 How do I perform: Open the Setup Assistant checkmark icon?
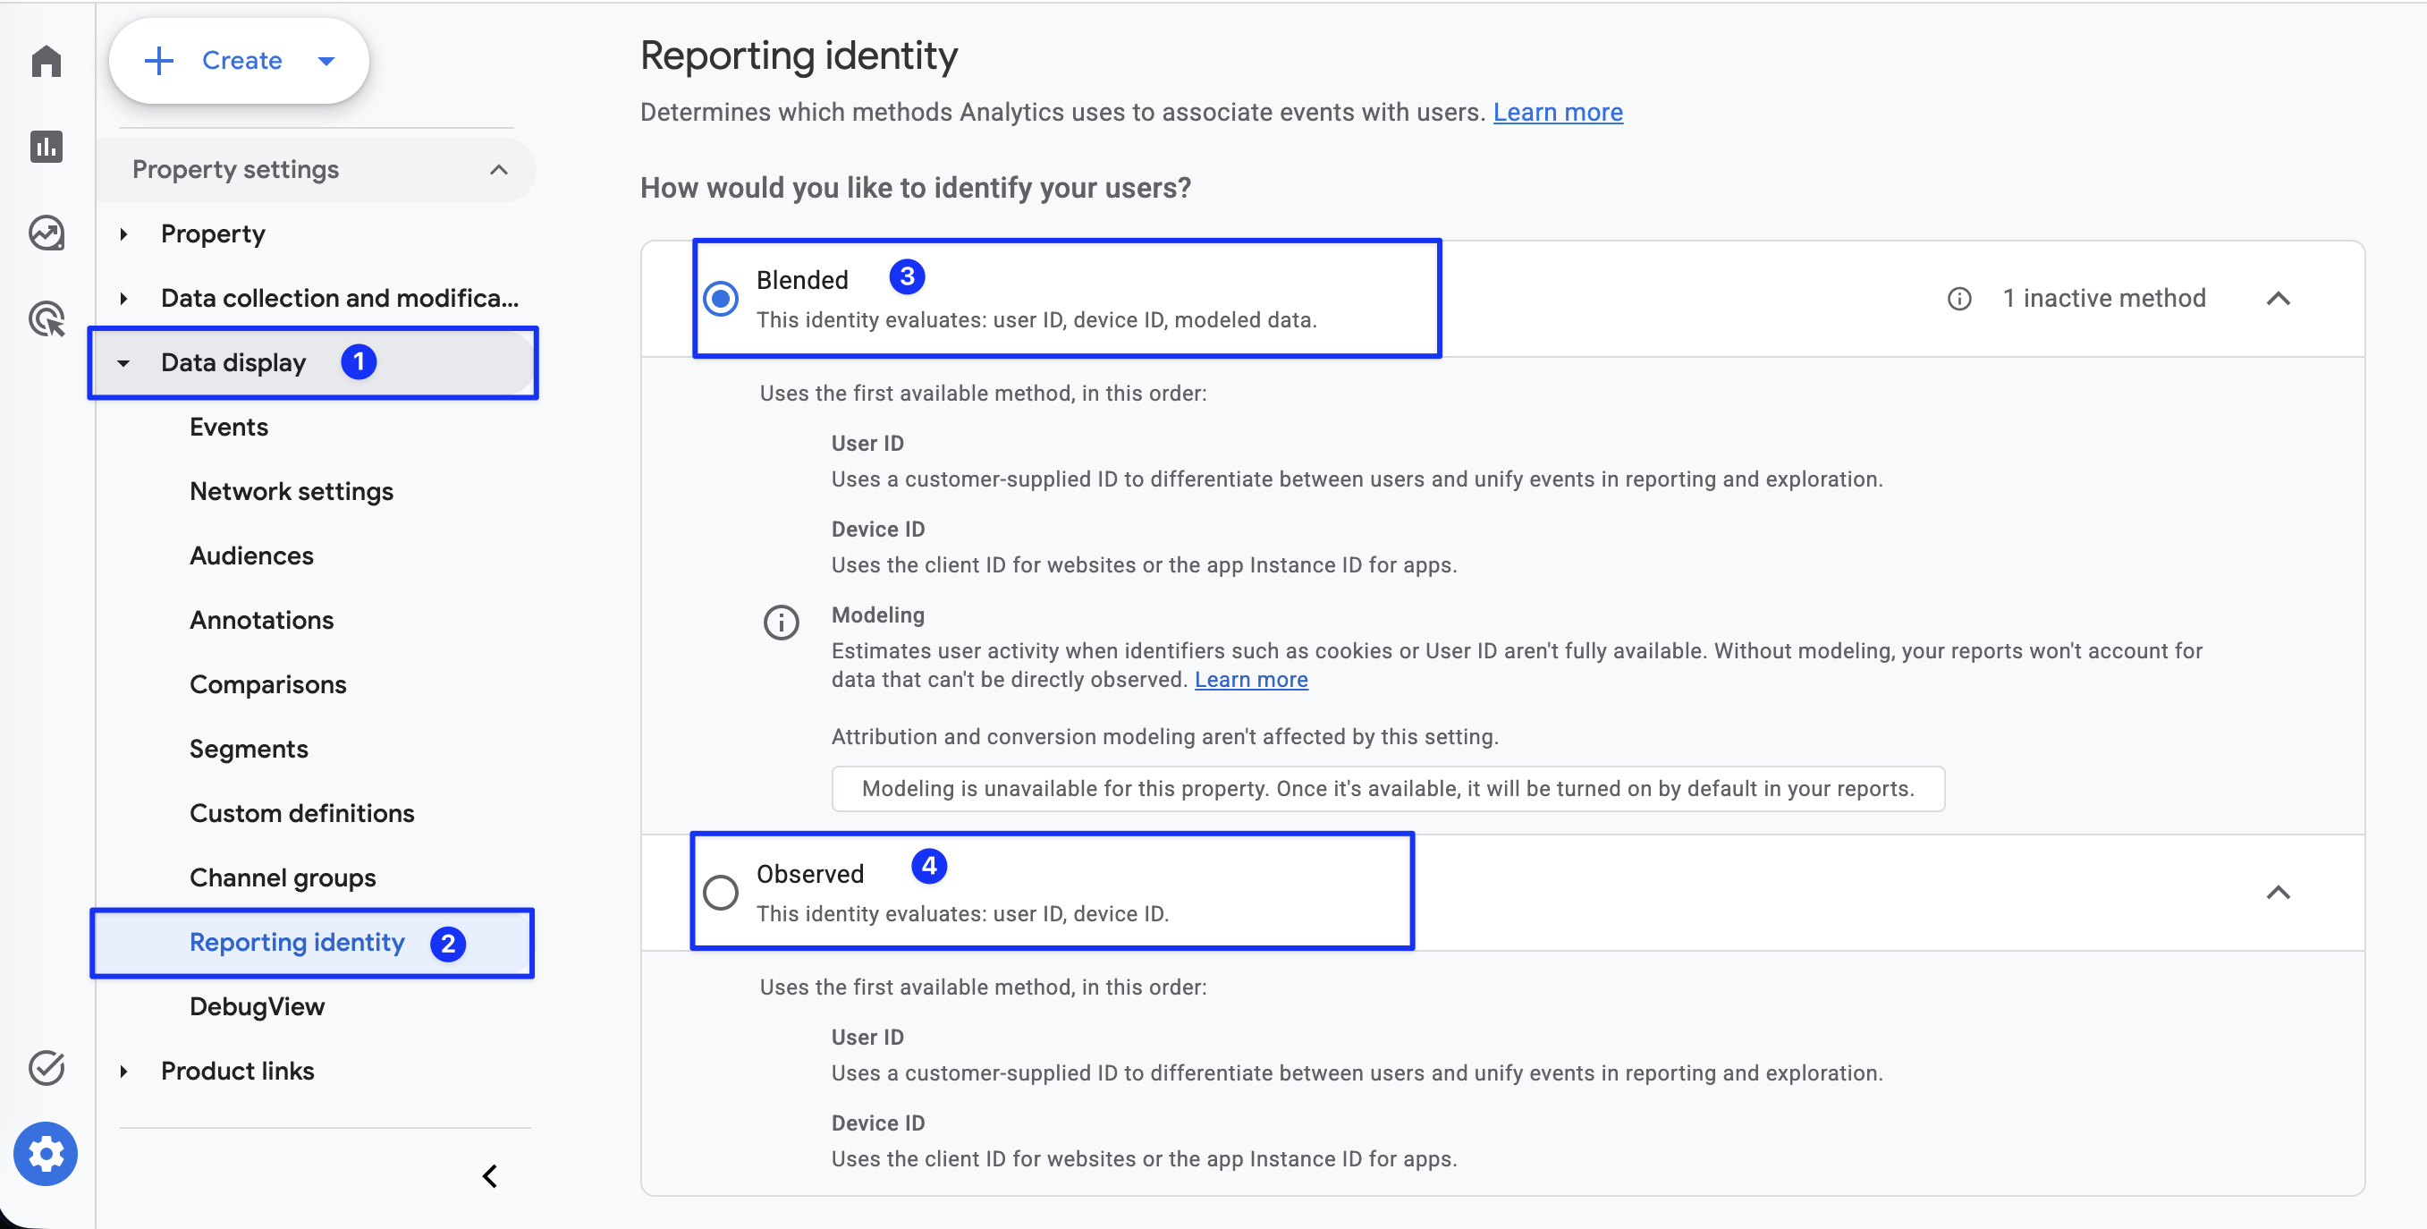(47, 1068)
